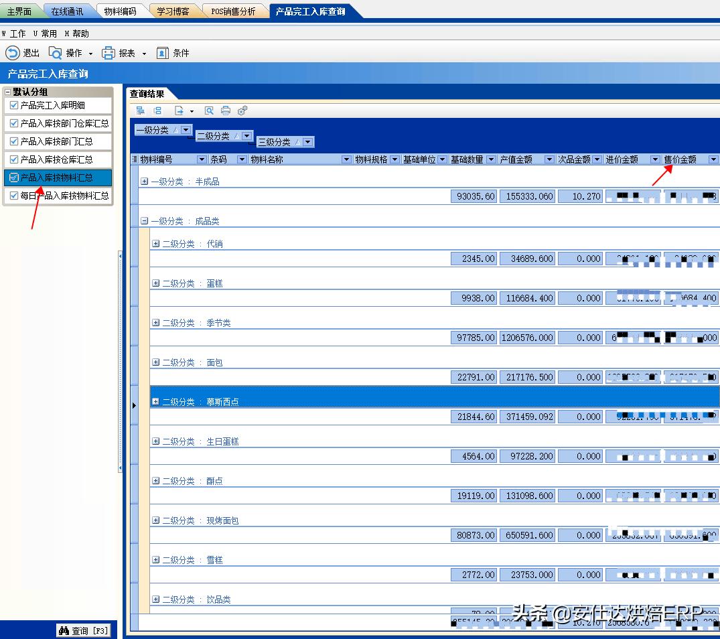Expand the 一级分类：半成品 group row
The image size is (720, 639).
click(144, 182)
